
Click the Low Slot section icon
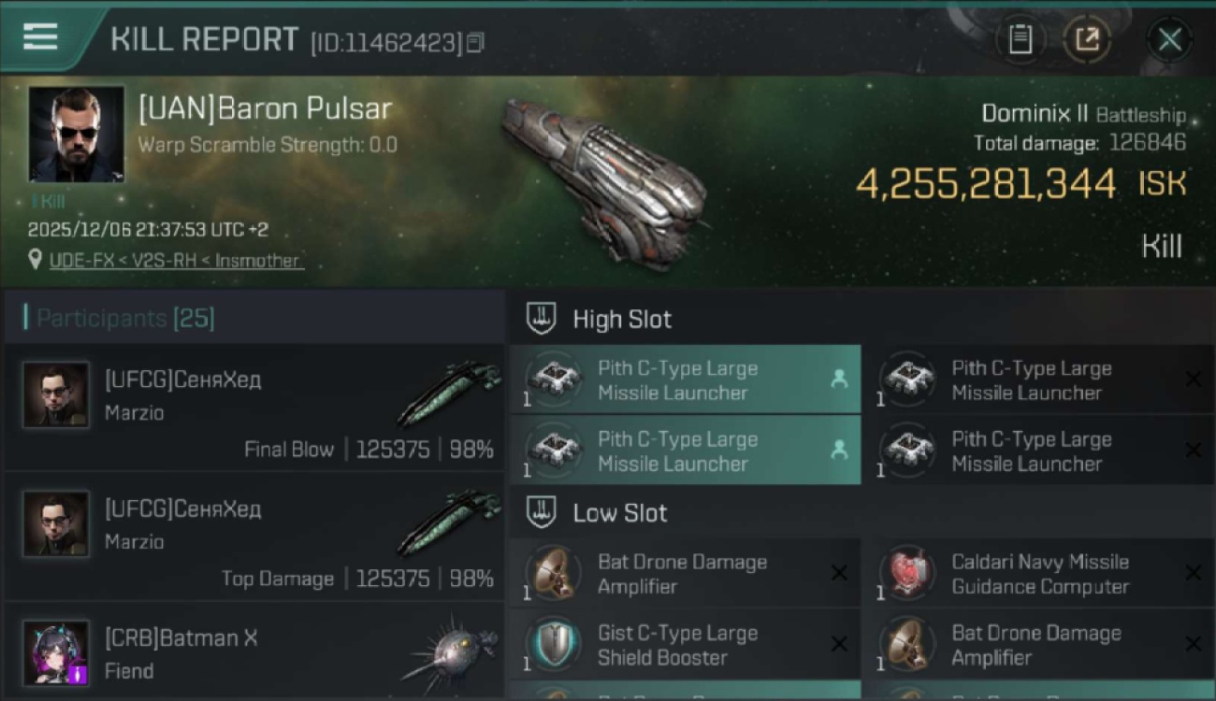pos(542,512)
